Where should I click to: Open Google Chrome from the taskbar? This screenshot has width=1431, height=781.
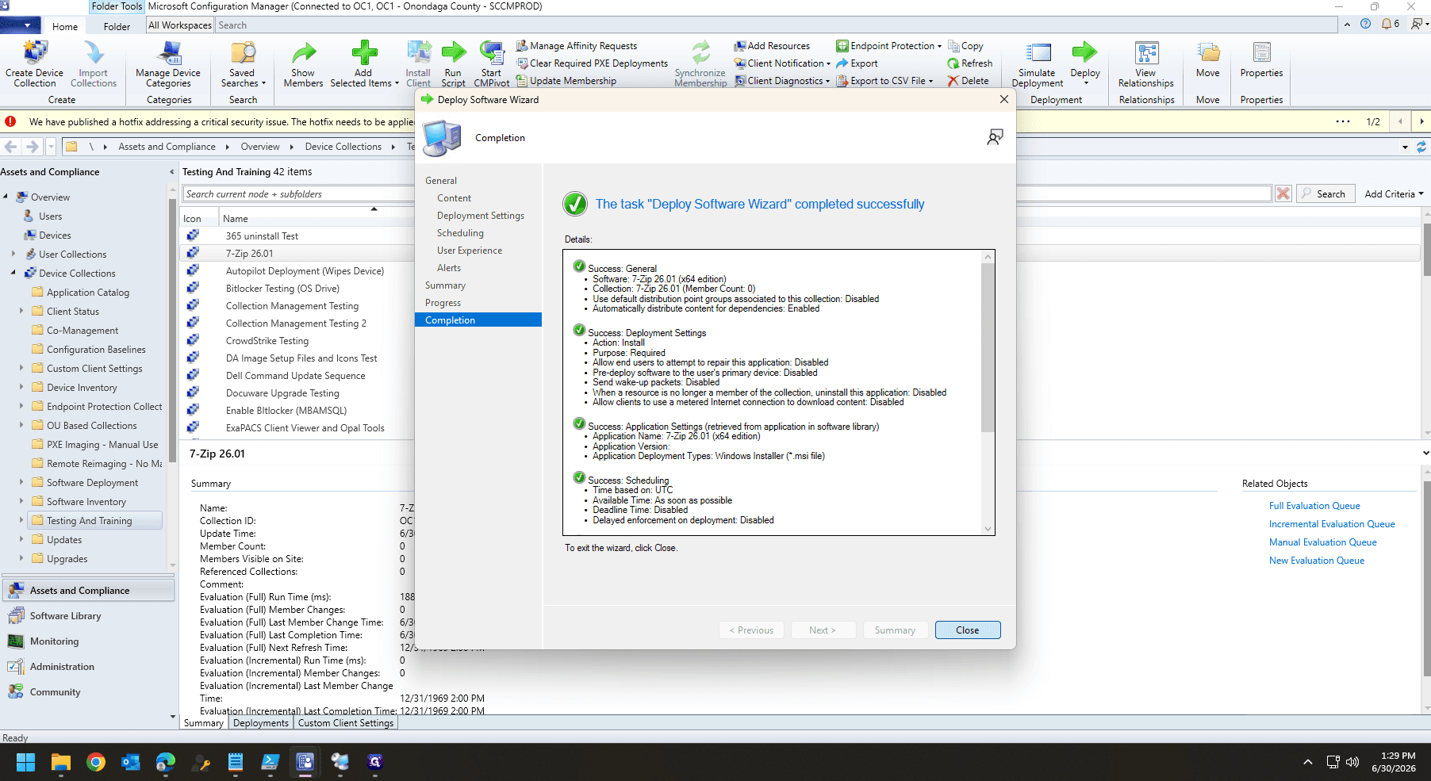click(96, 762)
